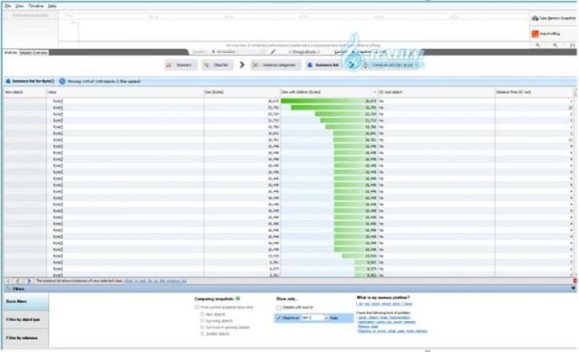Click the rightmost timeline fit icon
The height and width of the screenshot is (352, 579).
pyautogui.click(x=572, y=45)
